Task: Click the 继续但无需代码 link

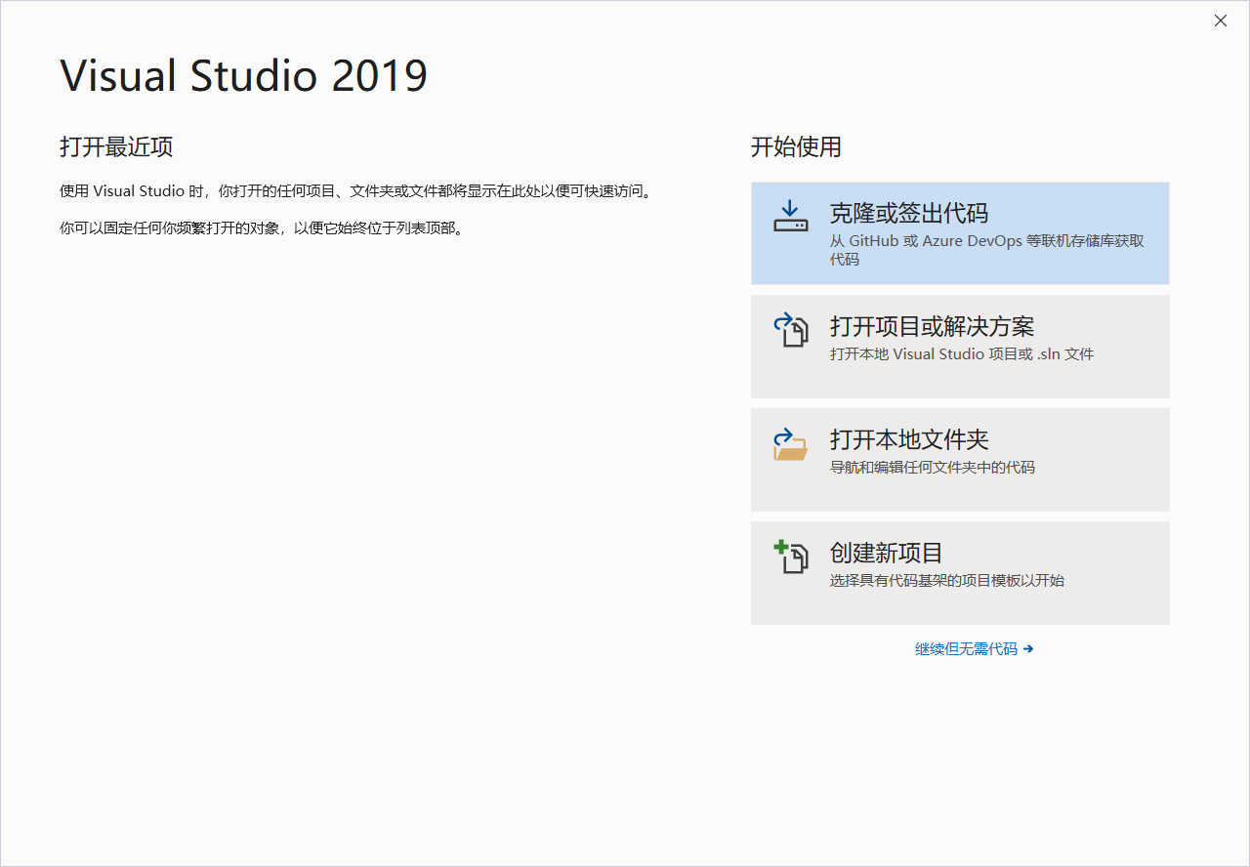Action: click(974, 648)
